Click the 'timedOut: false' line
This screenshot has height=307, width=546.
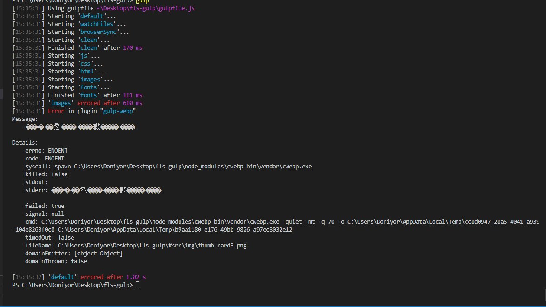click(49, 238)
